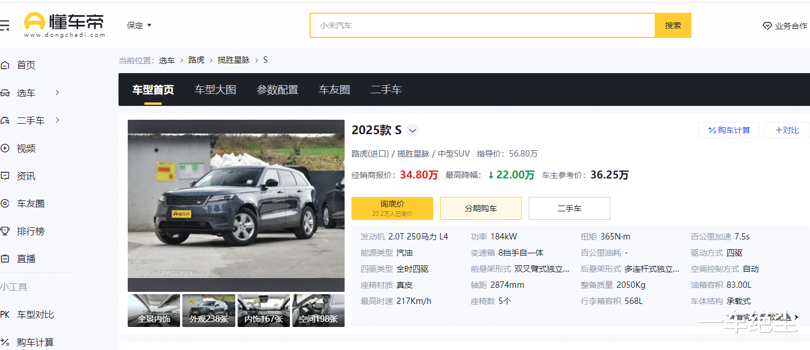
Task: Open 视频 in the left sidebar
Action: (26, 148)
